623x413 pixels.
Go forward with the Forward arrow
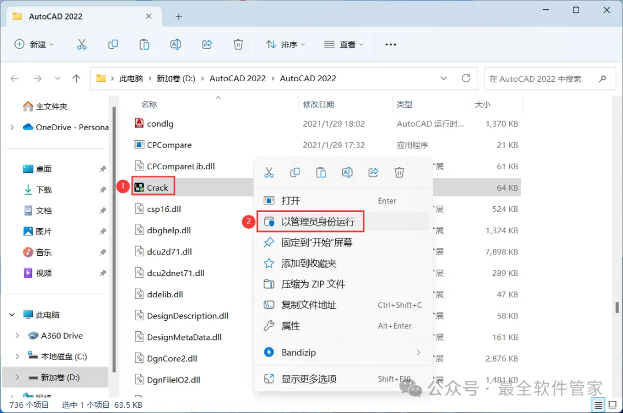point(37,78)
